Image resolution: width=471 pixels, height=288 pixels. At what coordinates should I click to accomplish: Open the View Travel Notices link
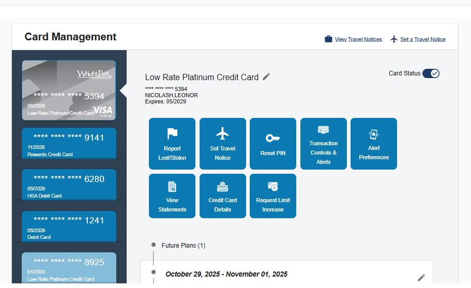point(358,39)
